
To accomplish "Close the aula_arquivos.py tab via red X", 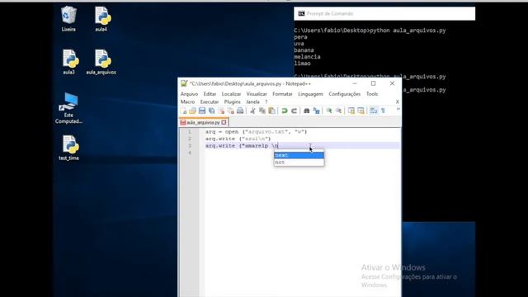I will (224, 122).
